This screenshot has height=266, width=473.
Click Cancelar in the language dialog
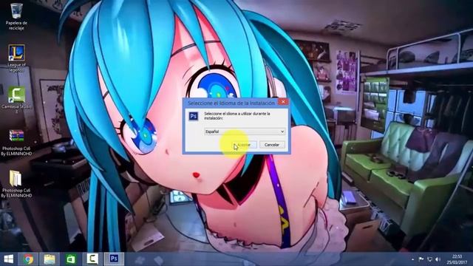[272, 145]
